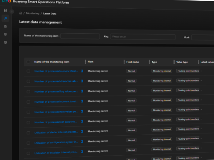Open Utilization of configuration syncer link
This screenshot has height=160, width=214.
pos(56,142)
